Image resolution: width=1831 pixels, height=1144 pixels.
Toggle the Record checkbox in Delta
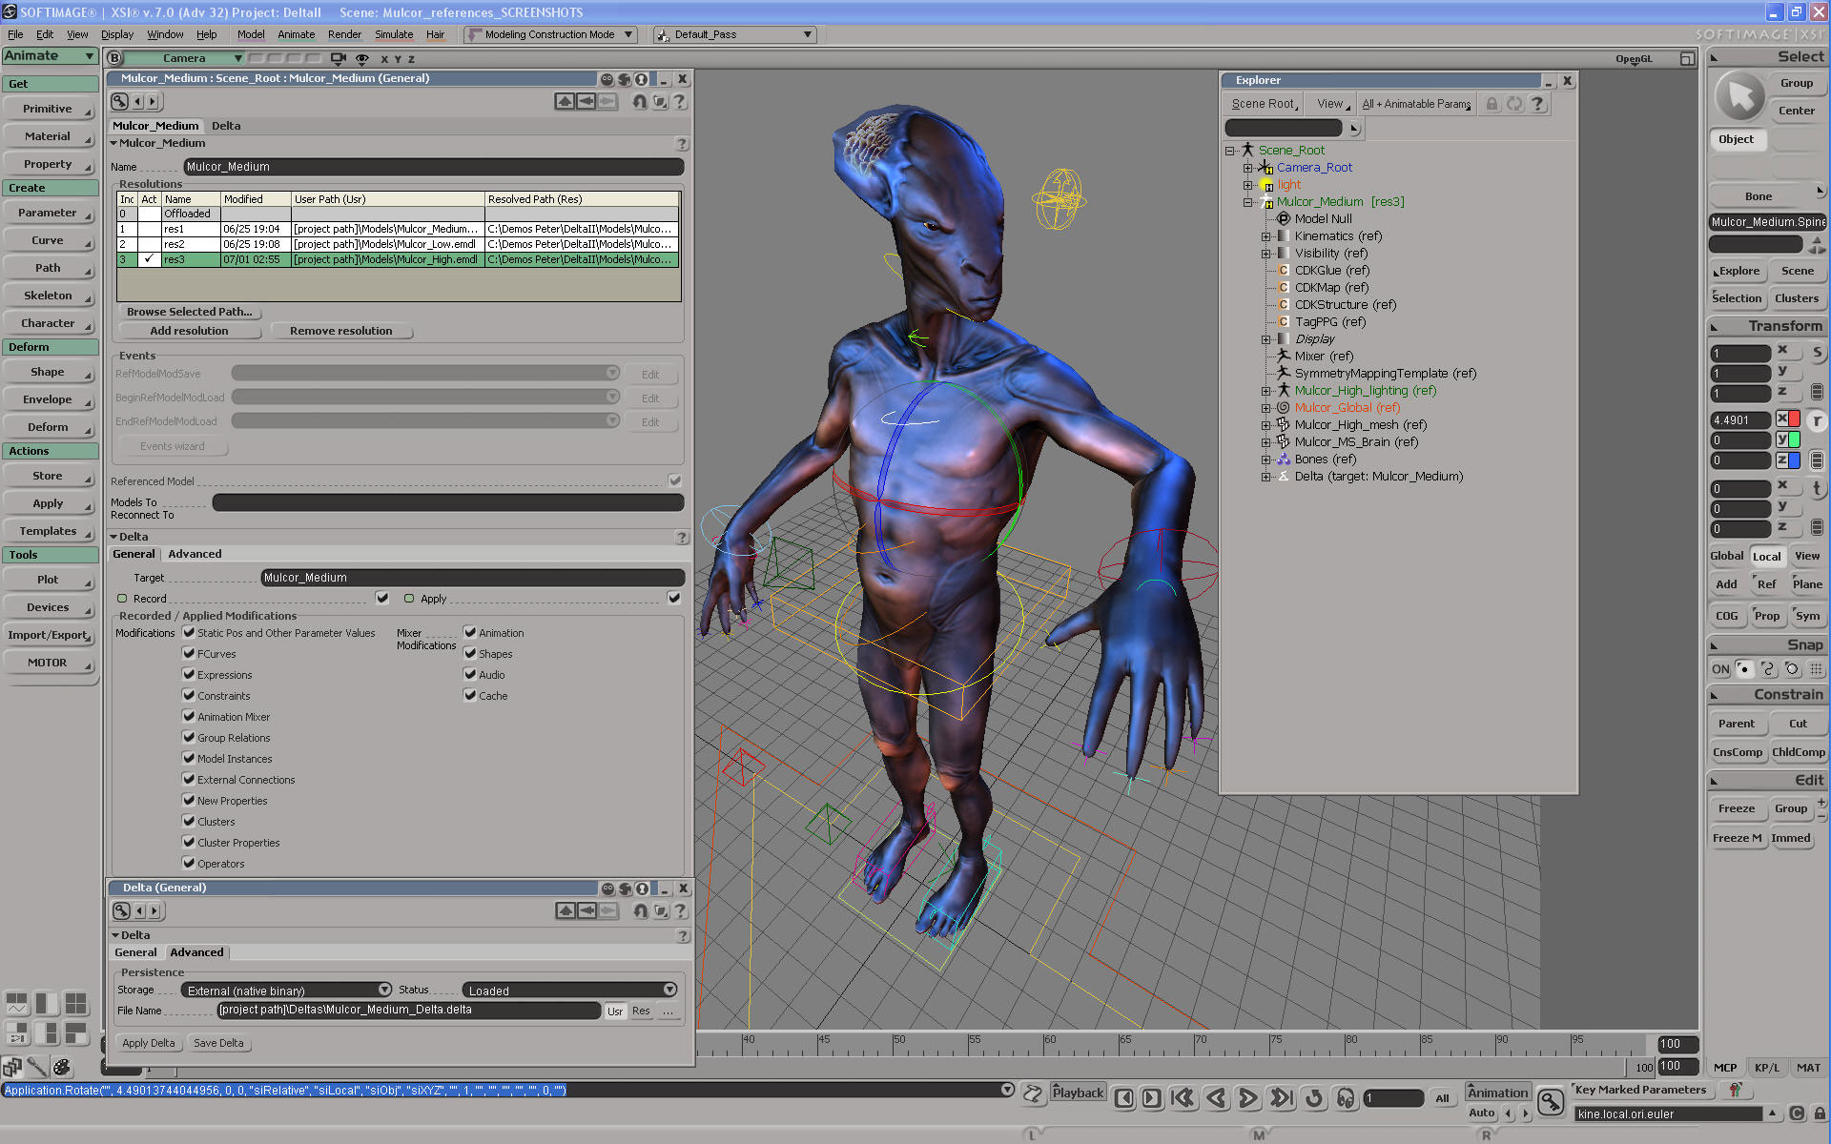click(382, 599)
